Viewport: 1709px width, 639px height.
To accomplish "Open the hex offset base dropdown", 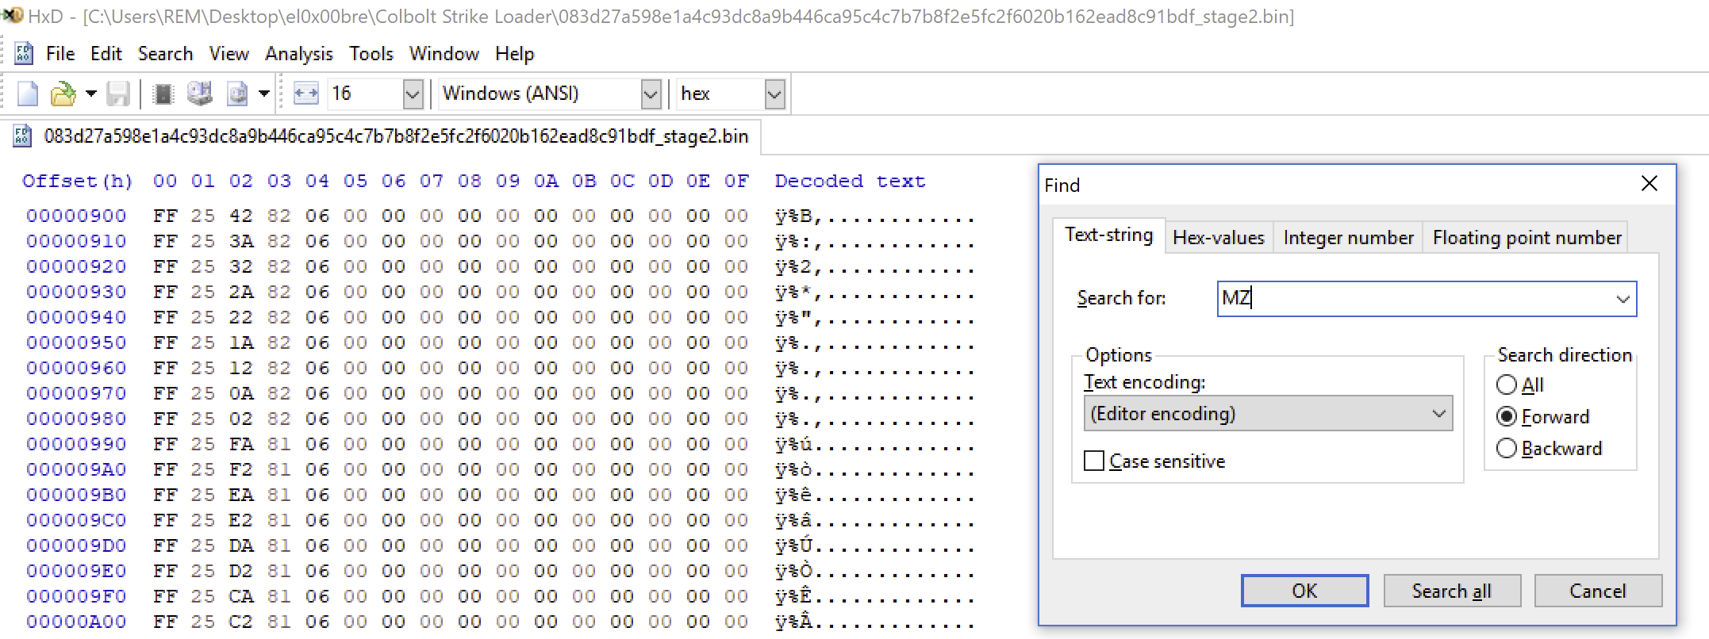I will point(774,94).
